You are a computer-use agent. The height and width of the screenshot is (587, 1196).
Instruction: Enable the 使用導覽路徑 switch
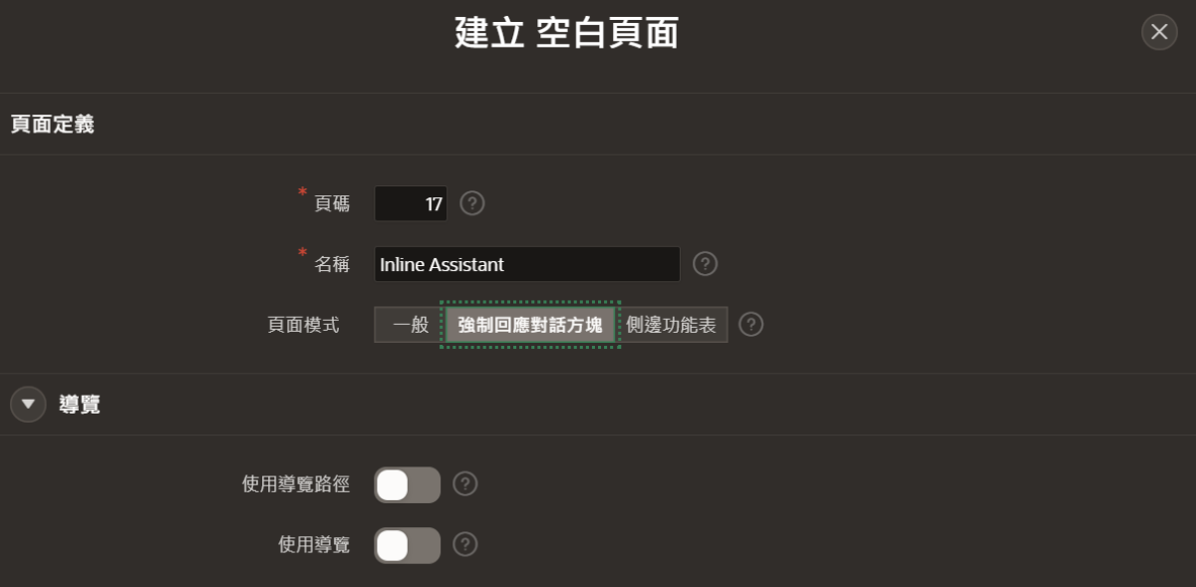tap(408, 485)
